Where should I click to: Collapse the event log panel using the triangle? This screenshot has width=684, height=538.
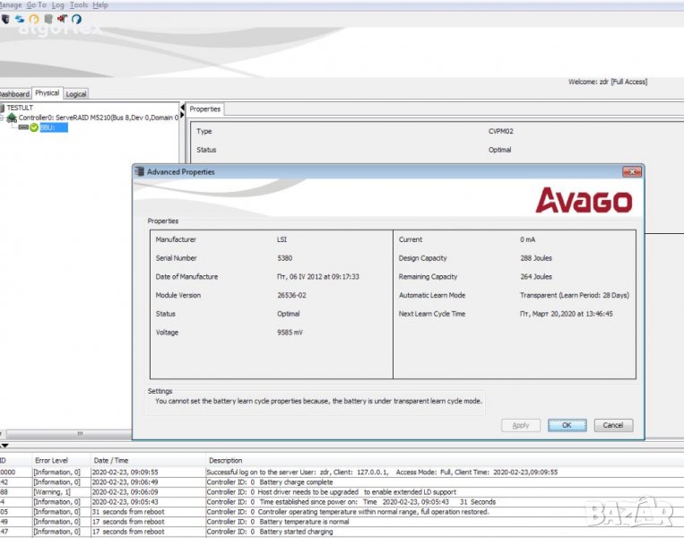4,446
